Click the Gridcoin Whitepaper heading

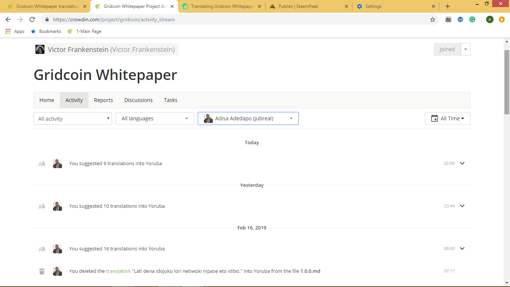(x=105, y=75)
